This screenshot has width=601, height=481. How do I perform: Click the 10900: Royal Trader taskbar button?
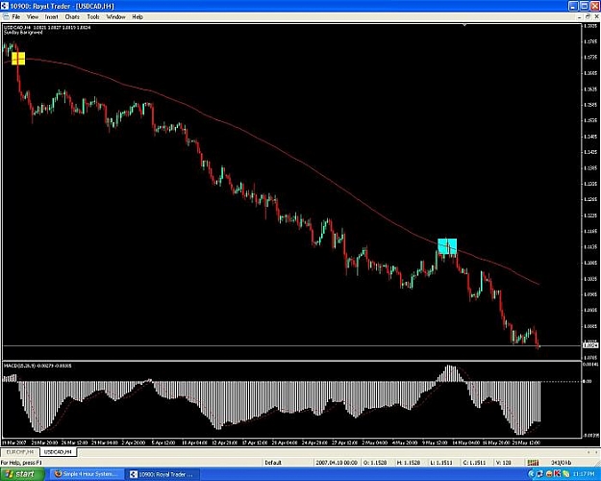[x=163, y=474]
